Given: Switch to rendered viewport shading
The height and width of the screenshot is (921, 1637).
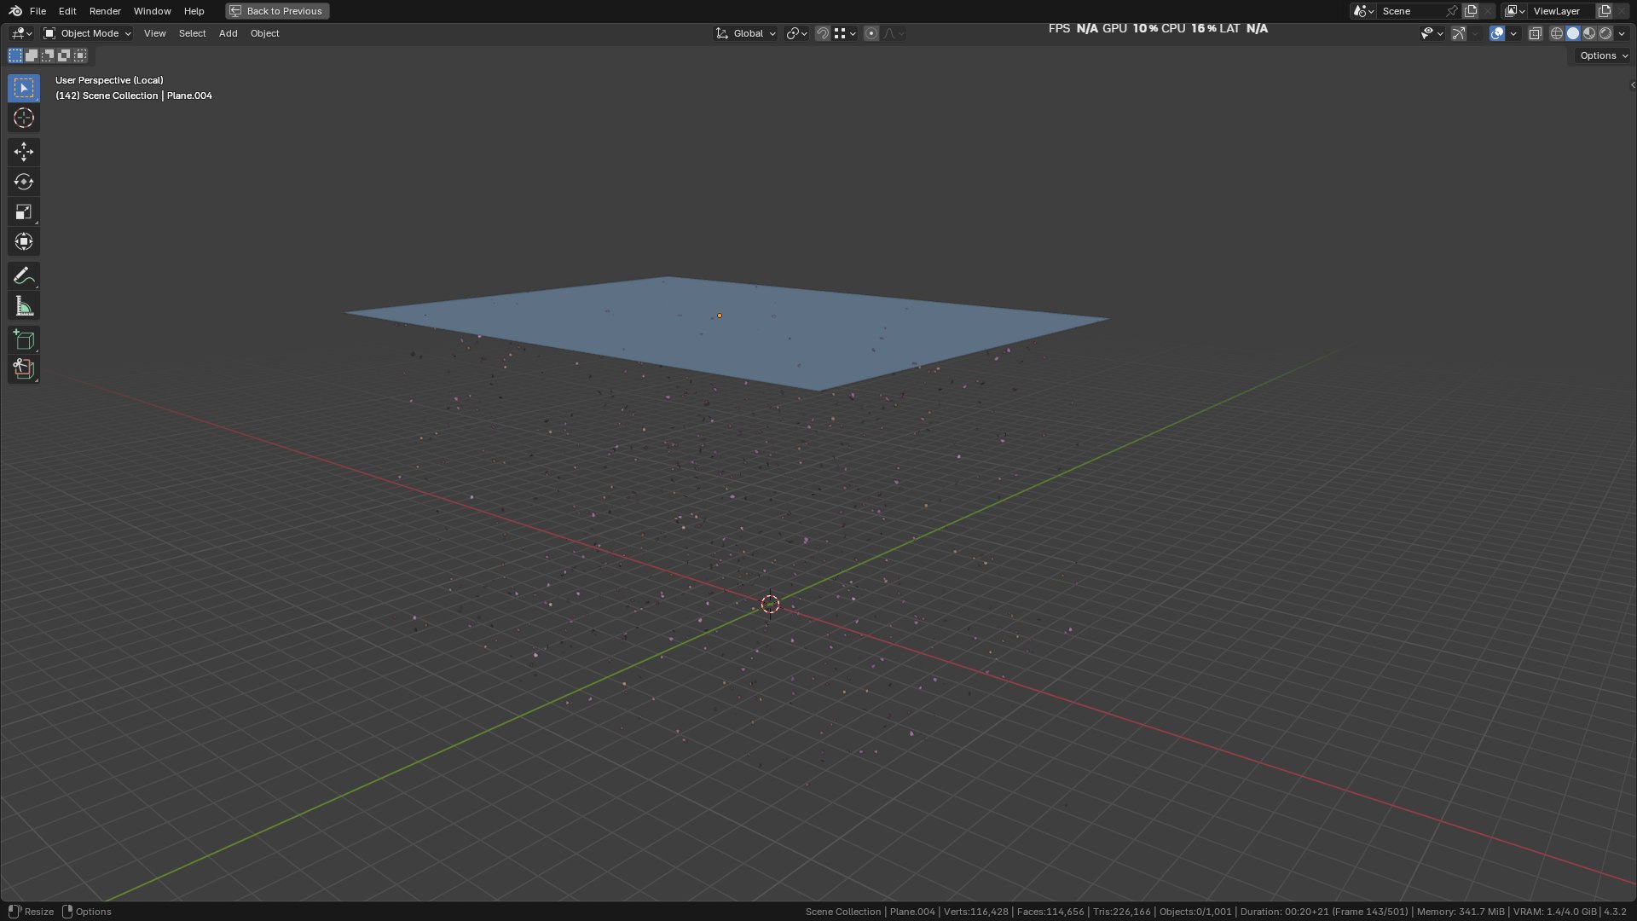Looking at the screenshot, I should 1605,33.
